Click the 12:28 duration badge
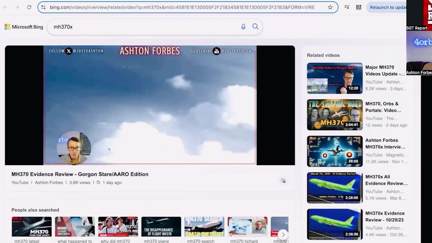This screenshot has height=243, width=432. tap(353, 88)
